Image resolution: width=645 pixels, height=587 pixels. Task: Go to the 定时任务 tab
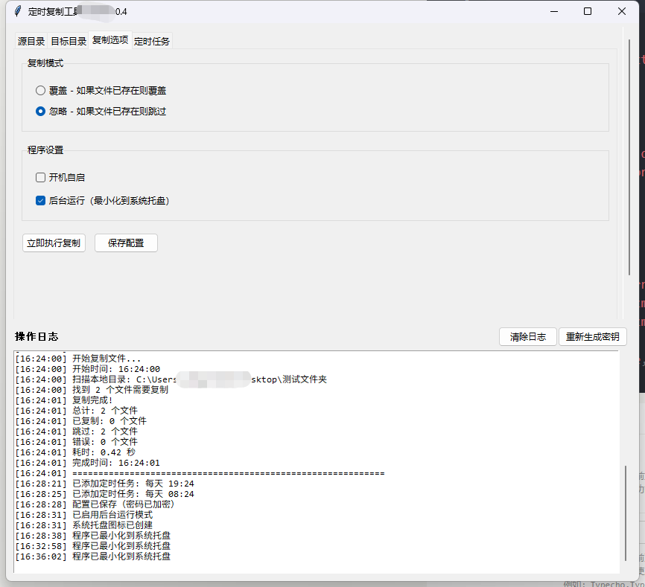point(152,42)
